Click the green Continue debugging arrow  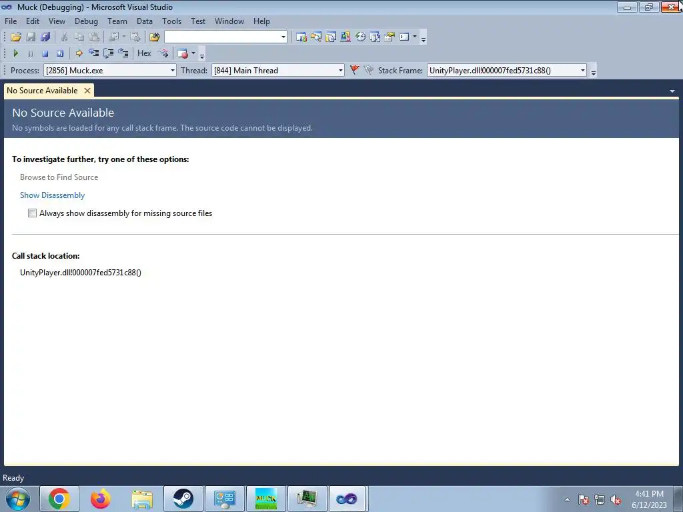click(x=16, y=53)
